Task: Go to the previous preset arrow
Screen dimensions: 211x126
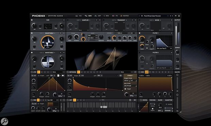Action: [171, 16]
